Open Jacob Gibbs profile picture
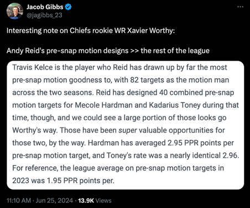This screenshot has width=250, height=208. 15,11
